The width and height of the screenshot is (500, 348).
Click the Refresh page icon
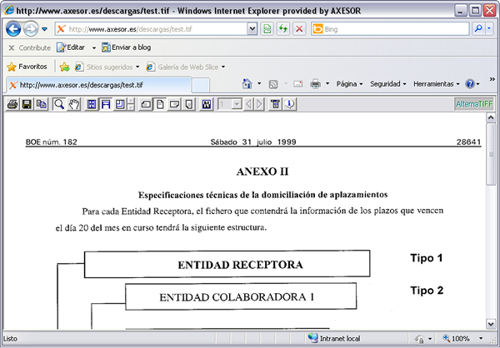(283, 29)
